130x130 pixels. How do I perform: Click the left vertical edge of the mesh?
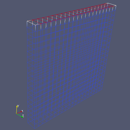click(27, 72)
